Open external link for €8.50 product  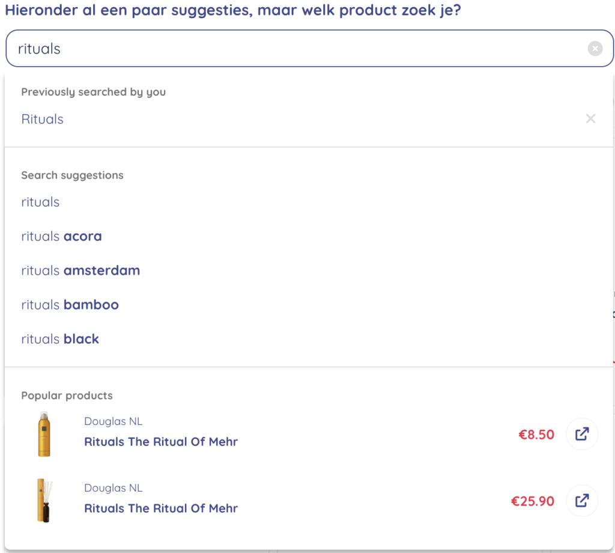pyautogui.click(x=582, y=434)
